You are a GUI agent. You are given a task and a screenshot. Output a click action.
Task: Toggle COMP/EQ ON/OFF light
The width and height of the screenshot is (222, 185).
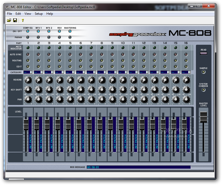28,31
